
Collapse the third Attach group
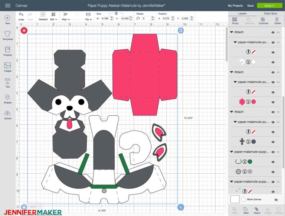[x=232, y=112]
